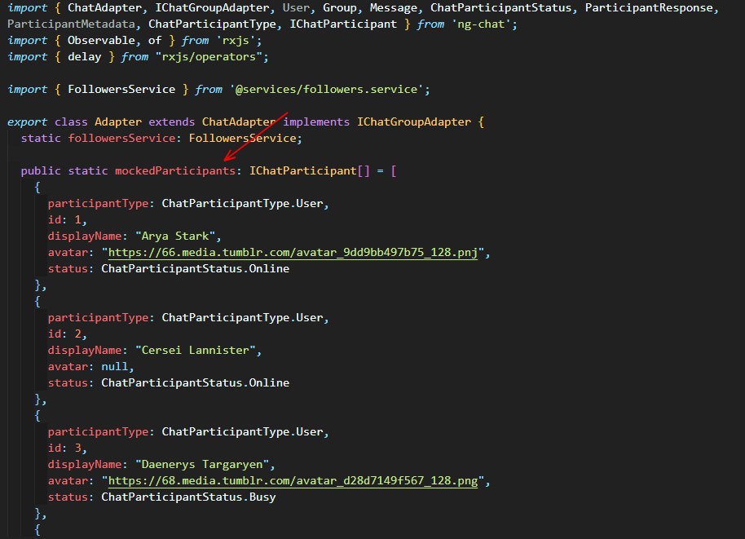Click the delay import identifier

[x=85, y=57]
